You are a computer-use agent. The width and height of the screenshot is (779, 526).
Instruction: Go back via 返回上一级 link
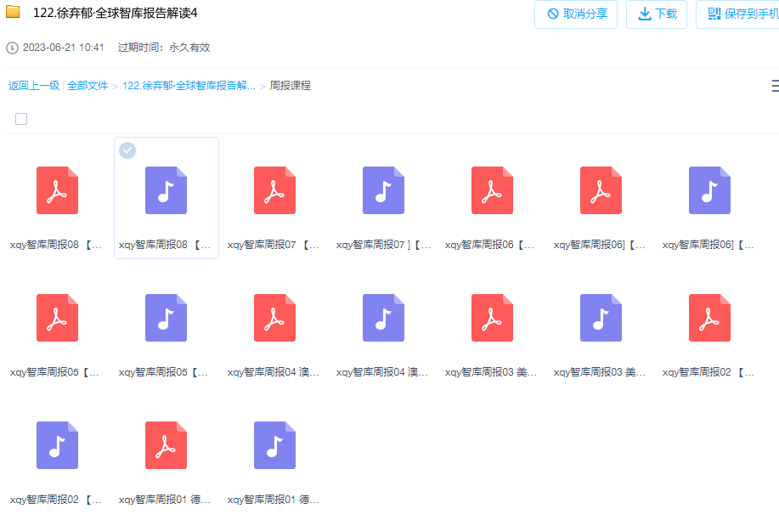pyautogui.click(x=34, y=86)
